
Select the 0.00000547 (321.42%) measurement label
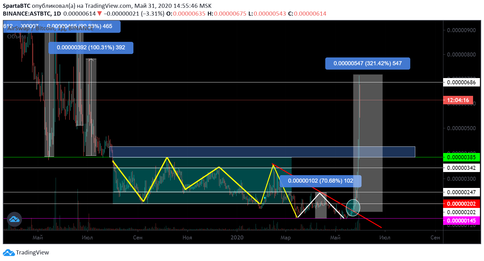click(x=368, y=63)
